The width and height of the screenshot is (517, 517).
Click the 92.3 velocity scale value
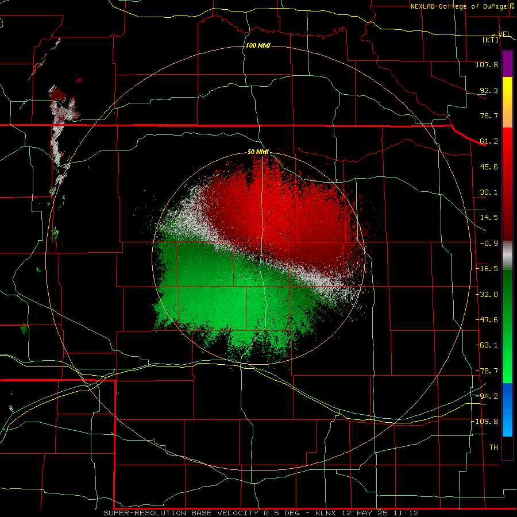click(x=489, y=90)
